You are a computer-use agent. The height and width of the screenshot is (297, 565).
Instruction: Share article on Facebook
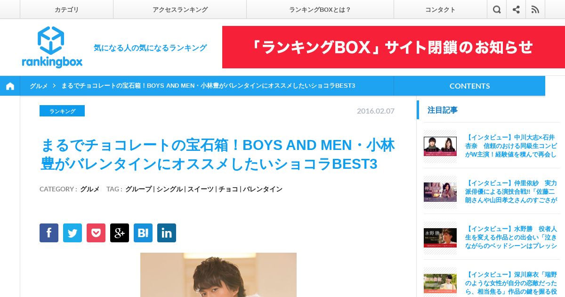[49, 233]
